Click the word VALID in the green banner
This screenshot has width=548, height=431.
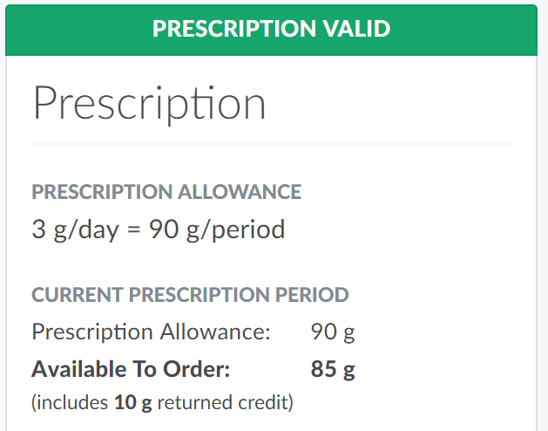354,28
